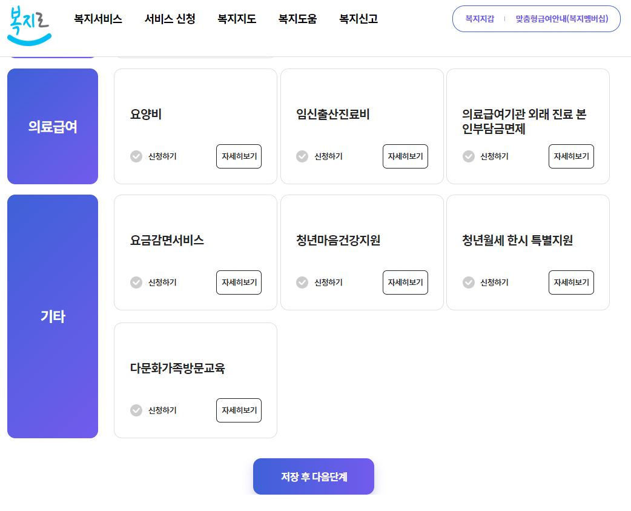Viewport: 631px width, 511px height.
Task: Click the check icon beside 청년마음건강지원 신청하기
Action: 302,282
